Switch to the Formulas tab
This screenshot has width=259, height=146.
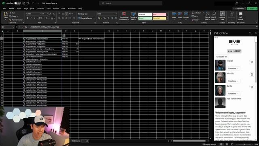coord(40,9)
